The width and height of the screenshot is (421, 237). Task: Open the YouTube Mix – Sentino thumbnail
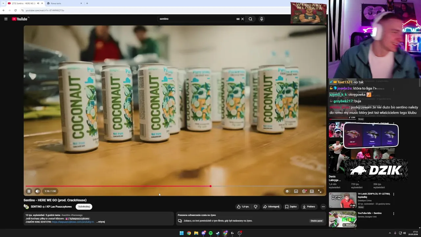pyautogui.click(x=342, y=219)
